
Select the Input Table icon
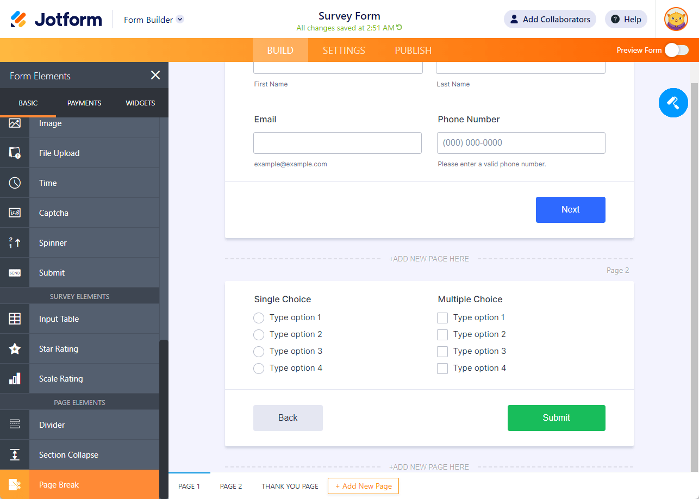15,319
